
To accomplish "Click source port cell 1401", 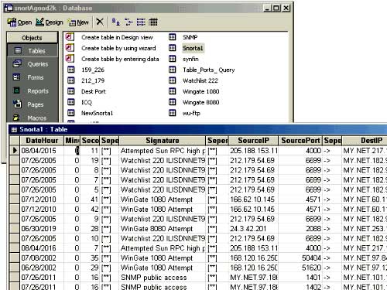I will point(300,278).
